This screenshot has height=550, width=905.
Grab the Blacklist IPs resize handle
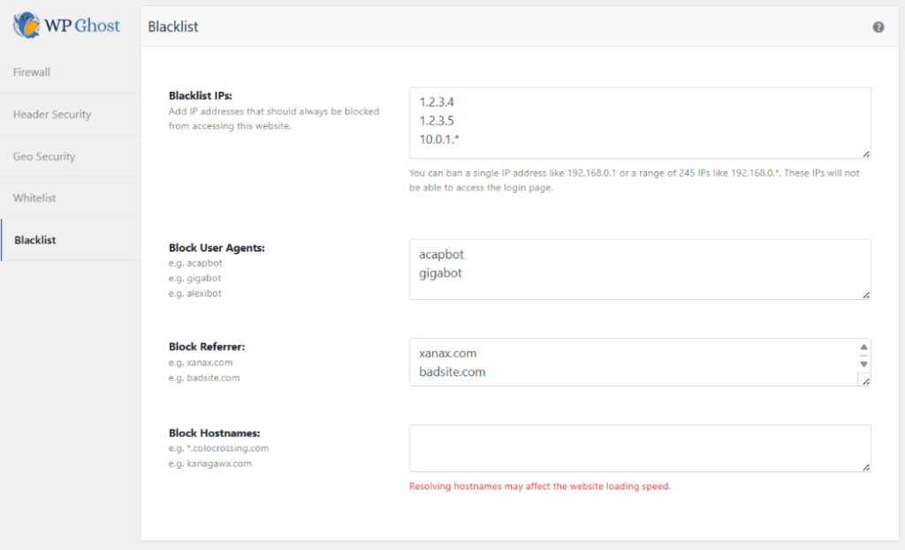pos(865,153)
